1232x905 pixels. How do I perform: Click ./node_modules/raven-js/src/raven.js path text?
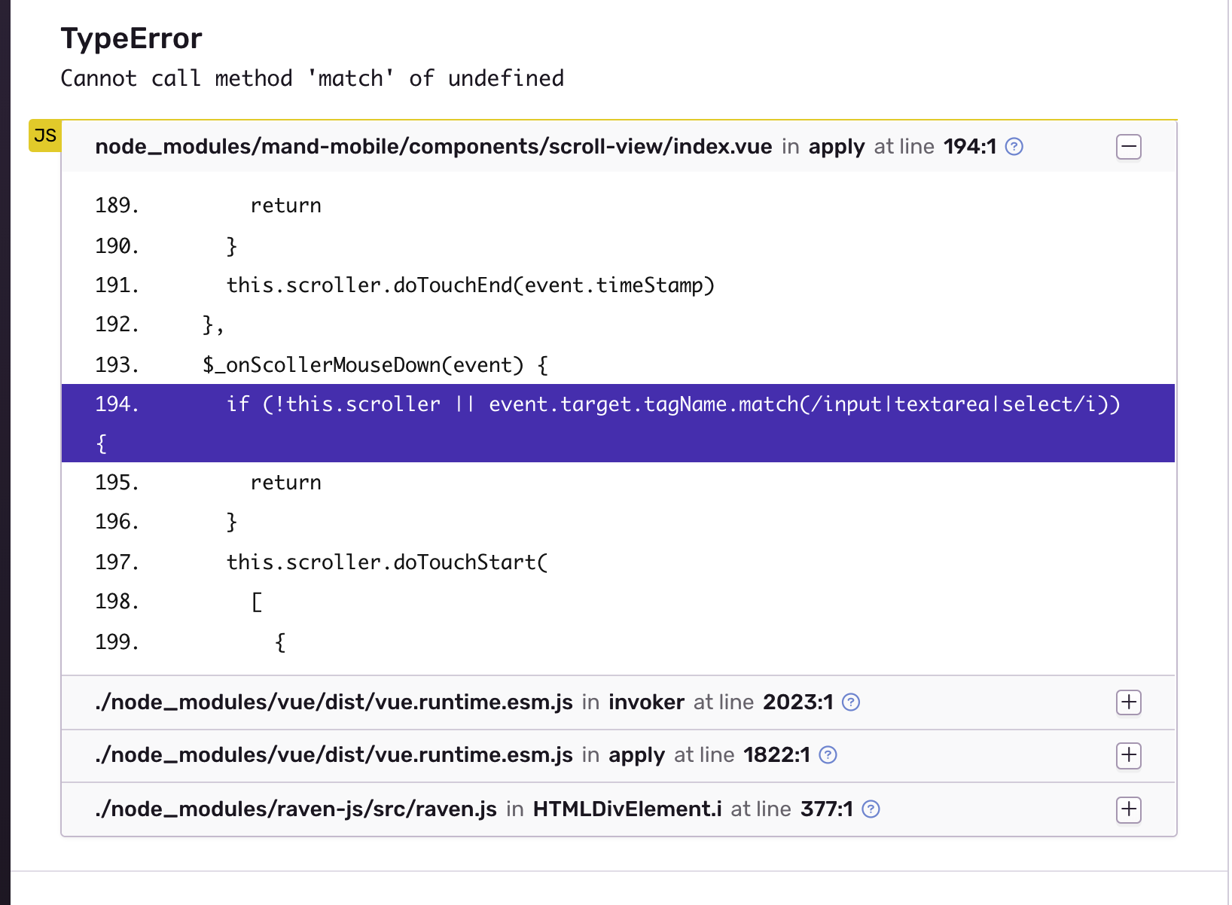click(x=296, y=809)
